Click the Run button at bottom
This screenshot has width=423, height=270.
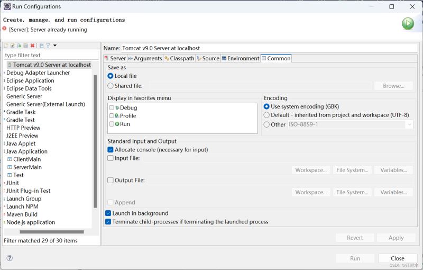point(355,258)
